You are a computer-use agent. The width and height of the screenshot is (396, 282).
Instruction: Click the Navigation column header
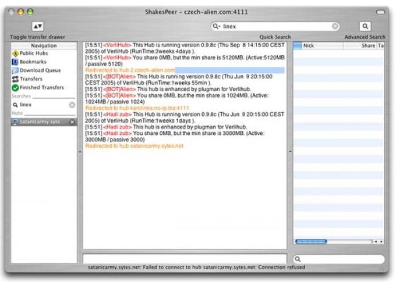point(44,46)
